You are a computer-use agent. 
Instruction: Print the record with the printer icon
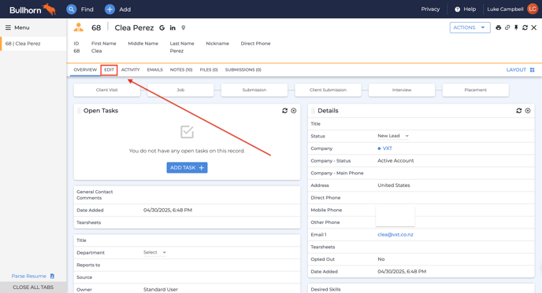coord(498,27)
